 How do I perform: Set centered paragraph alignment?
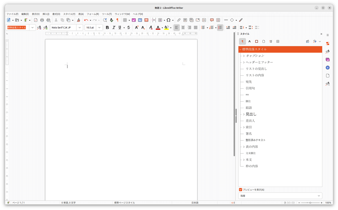pyautogui.click(x=183, y=28)
